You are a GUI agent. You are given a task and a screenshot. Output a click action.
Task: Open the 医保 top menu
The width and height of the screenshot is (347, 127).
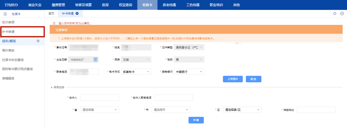click(x=106, y=5)
